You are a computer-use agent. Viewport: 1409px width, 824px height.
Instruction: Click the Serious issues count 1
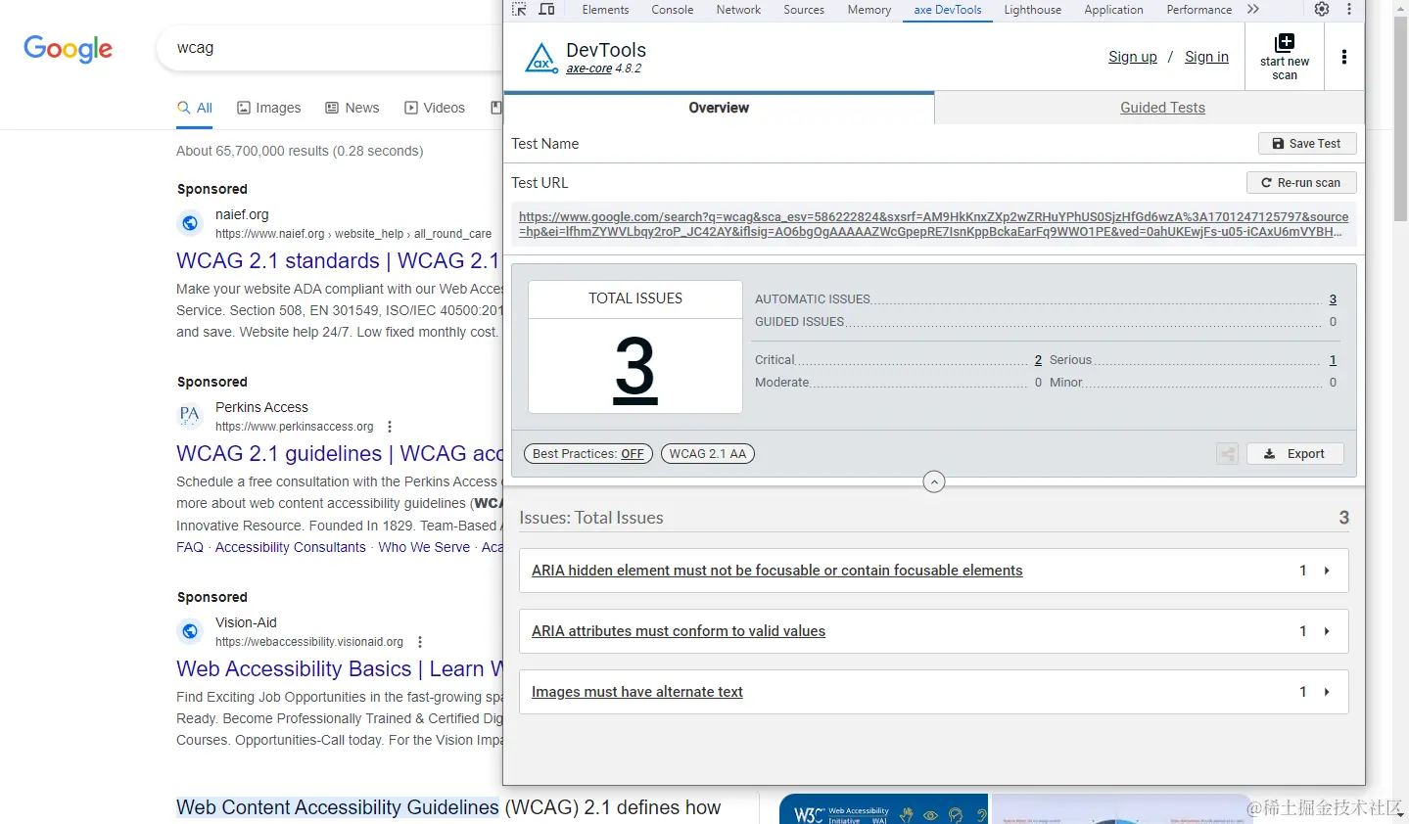coord(1333,360)
